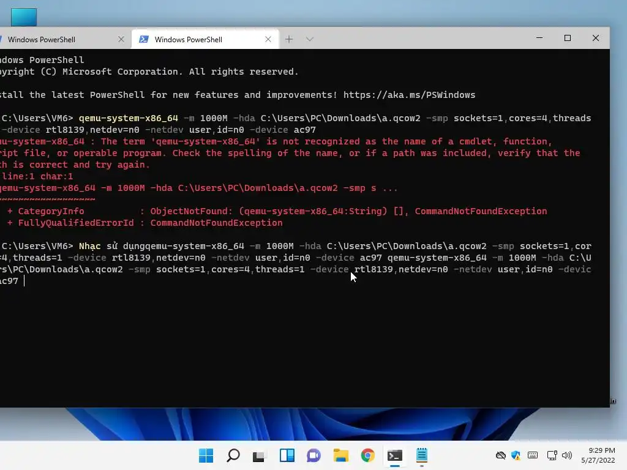Click the desktop icon at top left
This screenshot has height=470, width=627.
click(24, 17)
